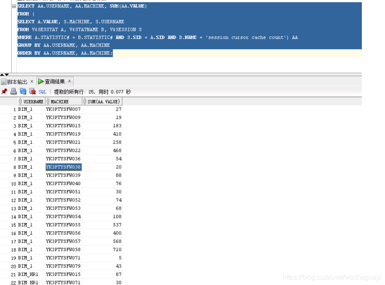Select cell YK3PTYSFW021
The height and width of the screenshot is (285, 385).
tap(63, 142)
